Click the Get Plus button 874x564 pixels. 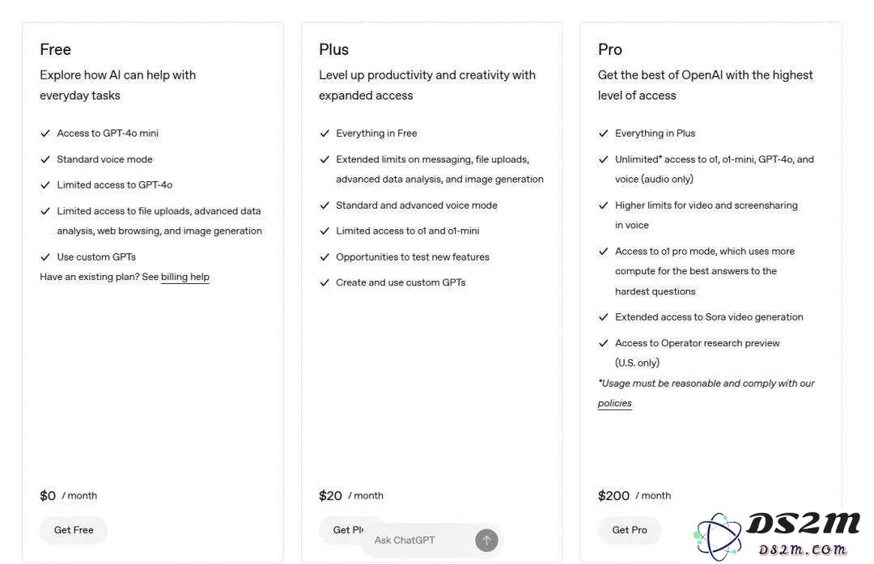pyautogui.click(x=342, y=530)
